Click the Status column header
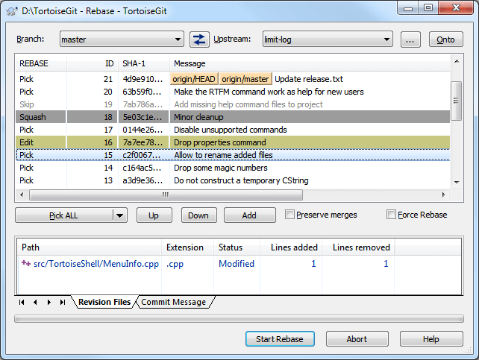Viewport: 479px width, 360px height. tap(237, 247)
